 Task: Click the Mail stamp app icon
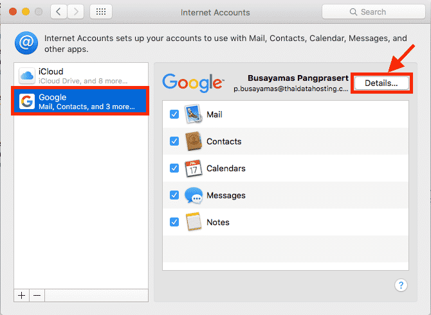tap(193, 114)
